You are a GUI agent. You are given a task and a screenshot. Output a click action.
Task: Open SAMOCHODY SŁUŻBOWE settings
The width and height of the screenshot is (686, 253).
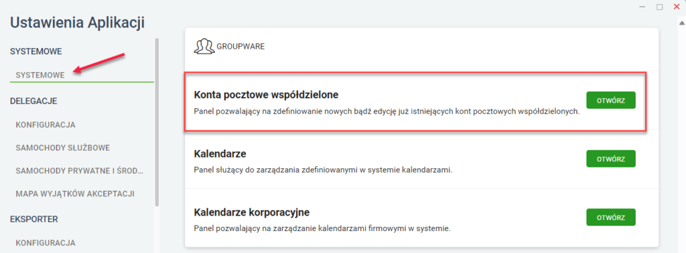[62, 148]
